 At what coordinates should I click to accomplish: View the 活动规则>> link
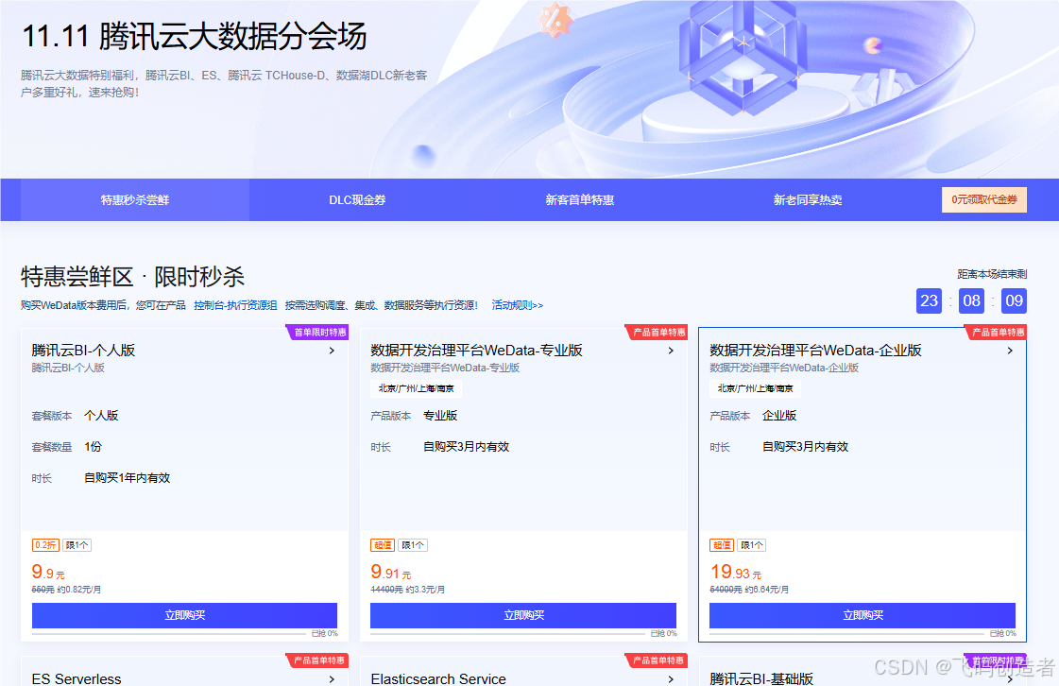pyautogui.click(x=518, y=305)
